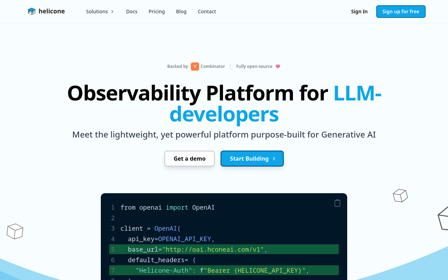Click the helicone brand name text
The image size is (448, 280).
click(x=51, y=11)
